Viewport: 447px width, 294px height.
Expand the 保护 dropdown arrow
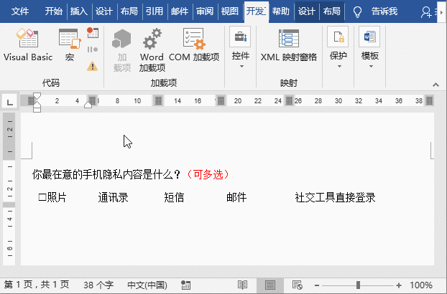point(339,67)
